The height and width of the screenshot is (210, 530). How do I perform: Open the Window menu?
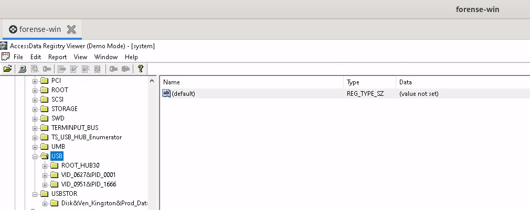click(106, 57)
